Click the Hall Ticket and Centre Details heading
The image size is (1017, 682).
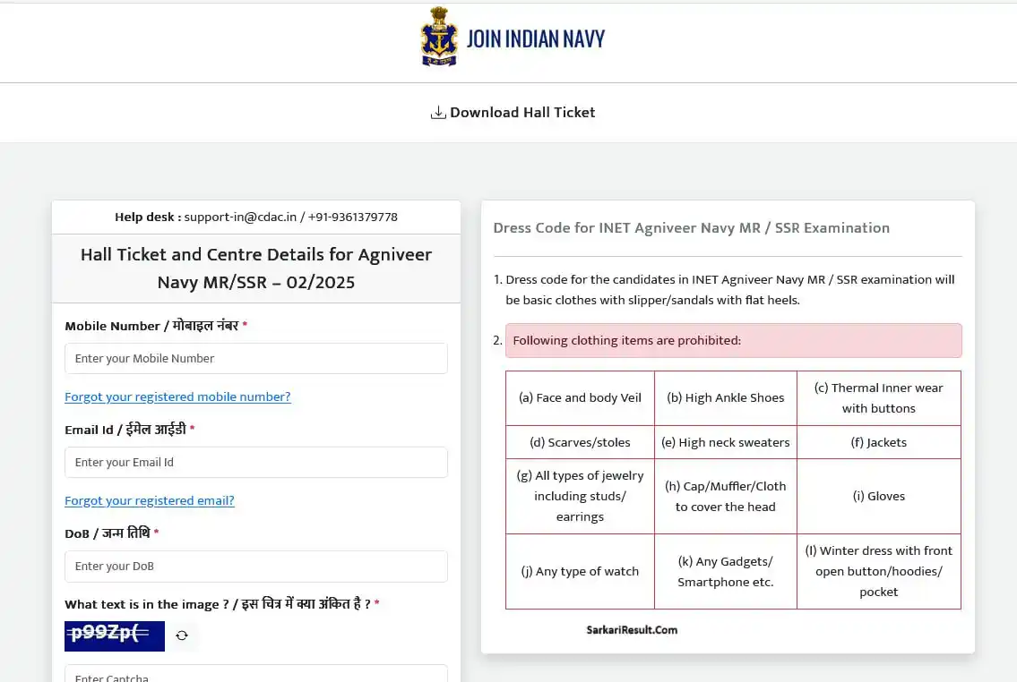point(256,269)
